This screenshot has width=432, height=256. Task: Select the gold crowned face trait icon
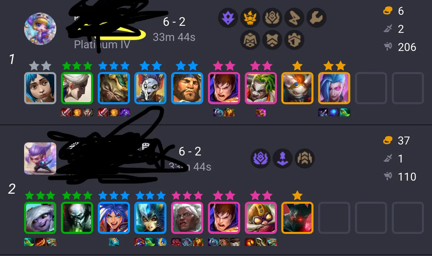click(x=250, y=17)
